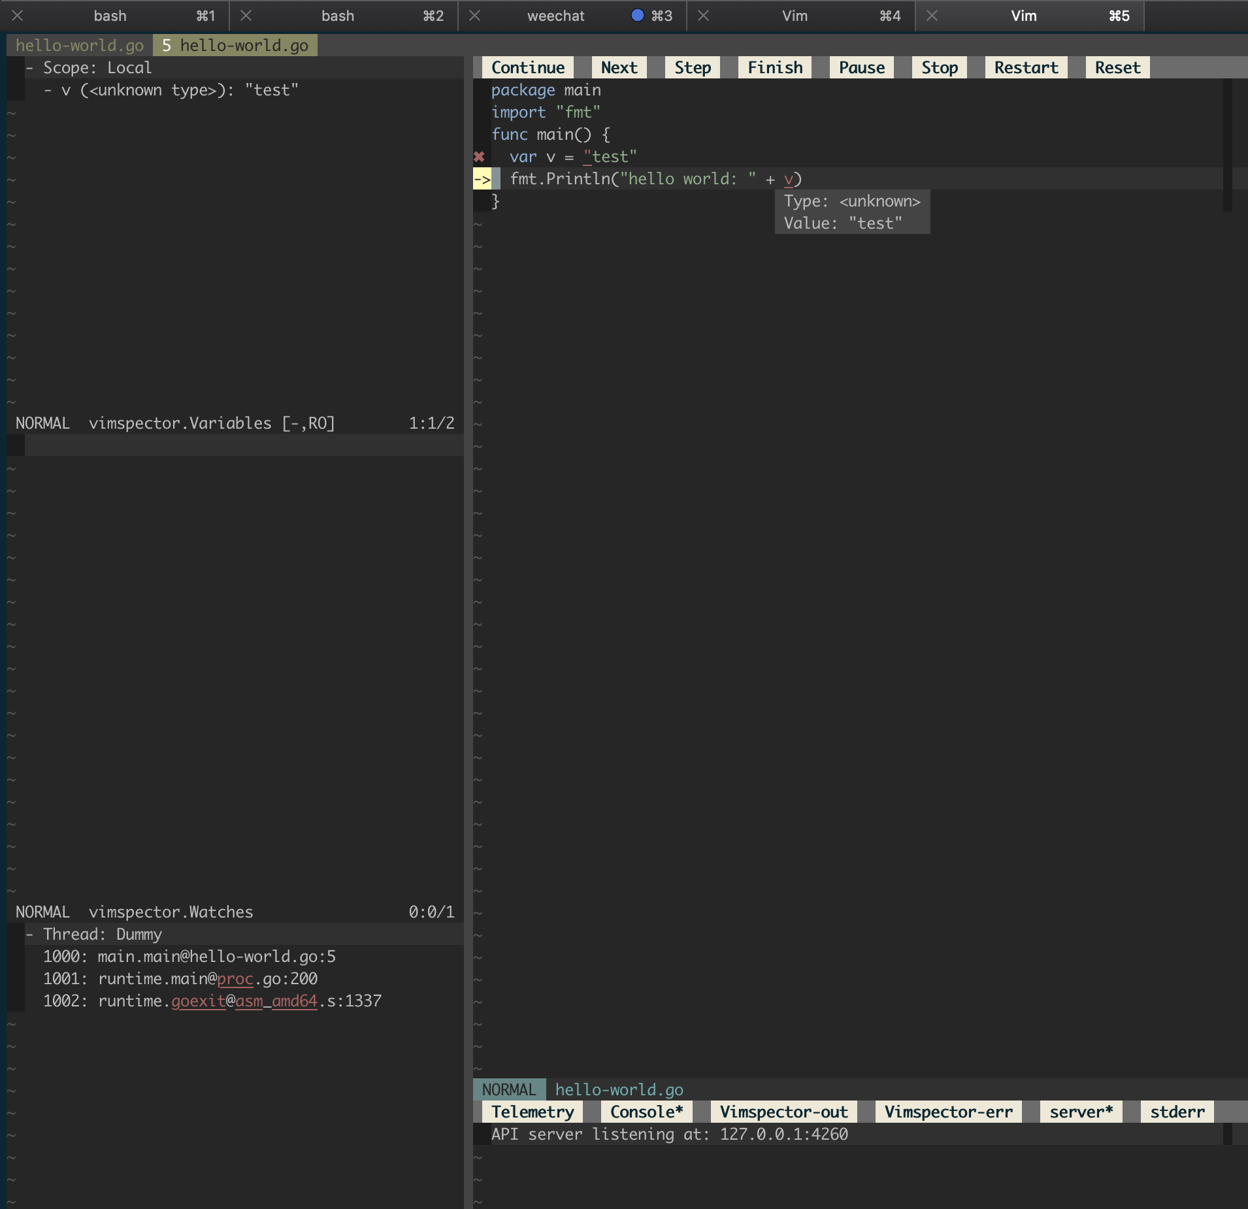This screenshot has height=1209, width=1248.
Task: Click the Restart debug button
Action: tap(1025, 67)
